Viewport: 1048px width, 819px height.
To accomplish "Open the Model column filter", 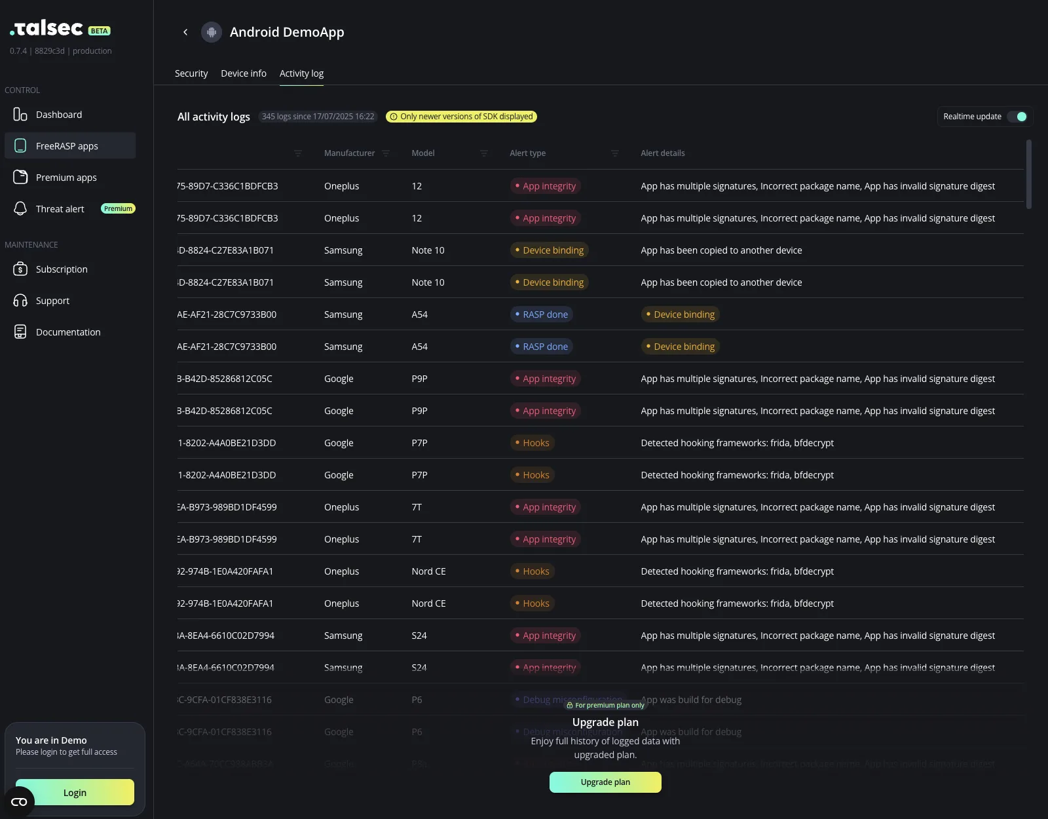I will tap(484, 153).
